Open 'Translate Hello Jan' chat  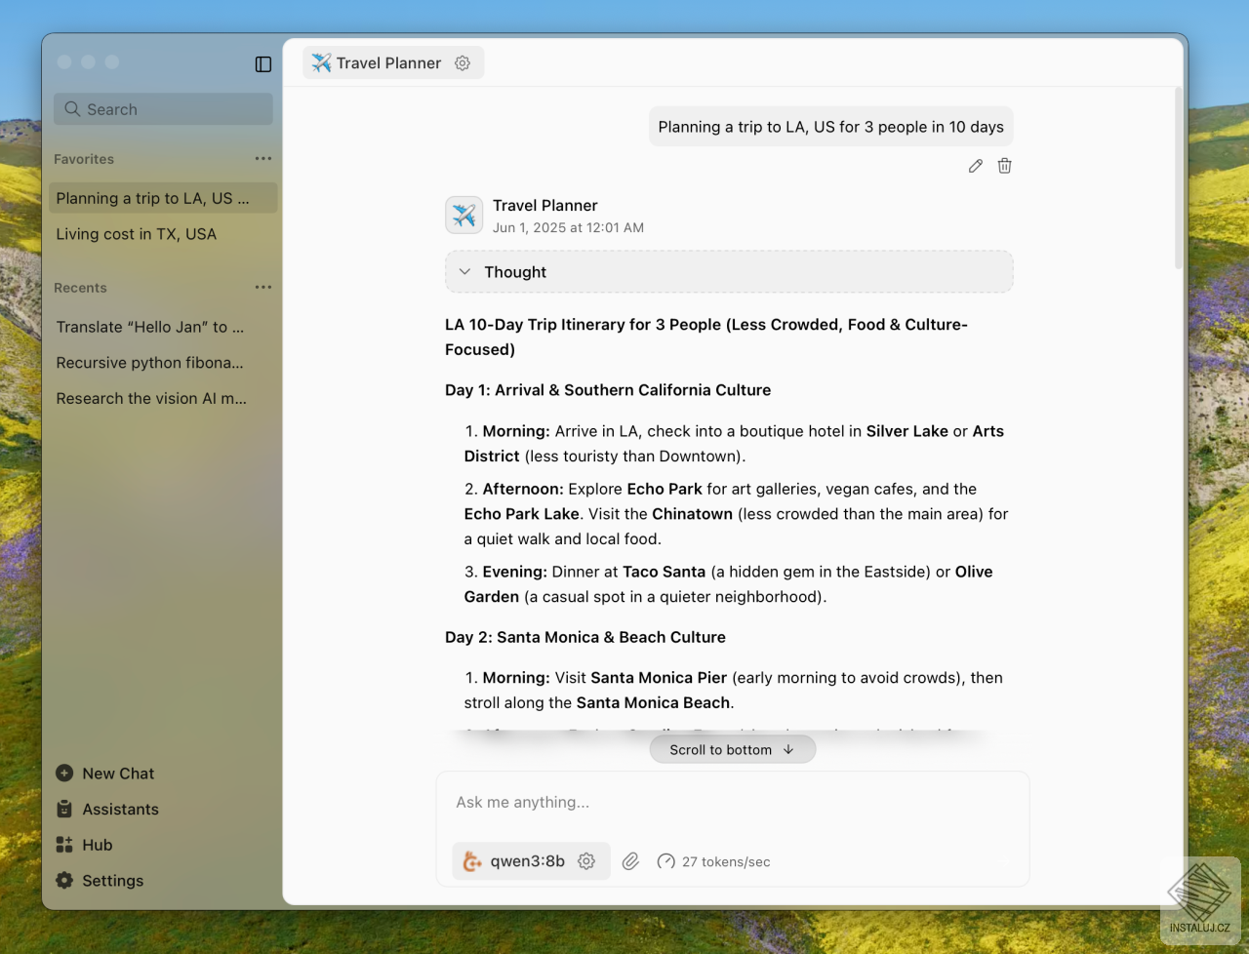[163, 327]
